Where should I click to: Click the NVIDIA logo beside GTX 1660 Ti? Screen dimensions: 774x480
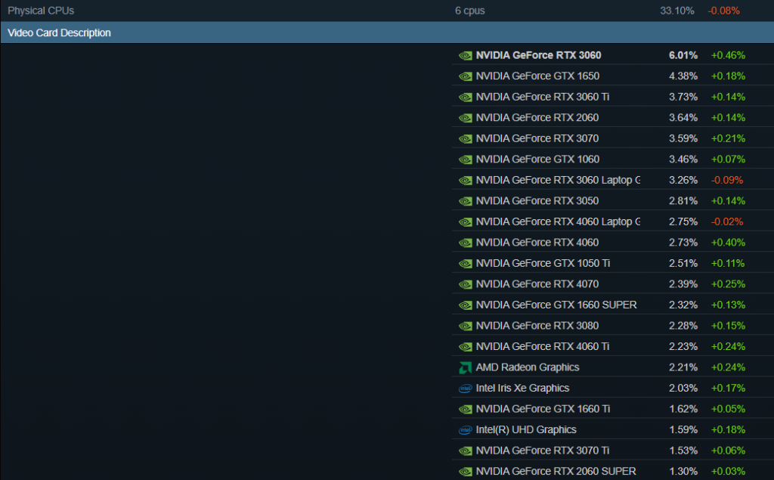[465, 410]
